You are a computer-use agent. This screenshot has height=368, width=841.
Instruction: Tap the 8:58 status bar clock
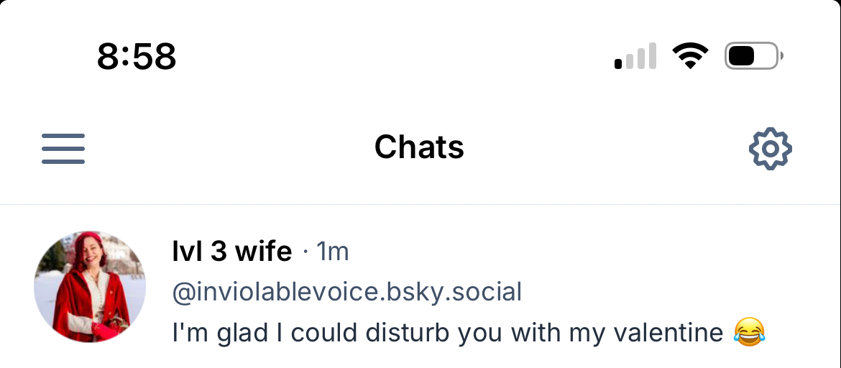[137, 57]
